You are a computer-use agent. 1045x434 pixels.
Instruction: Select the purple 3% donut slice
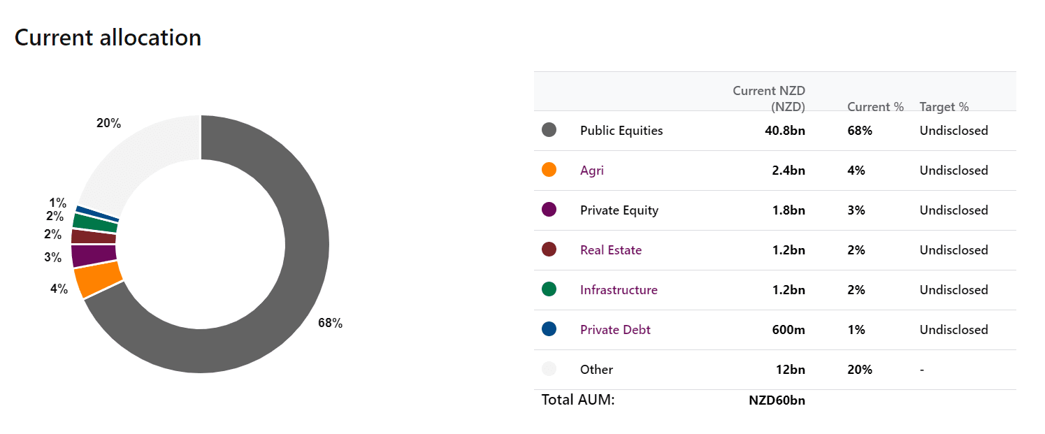[94, 255]
